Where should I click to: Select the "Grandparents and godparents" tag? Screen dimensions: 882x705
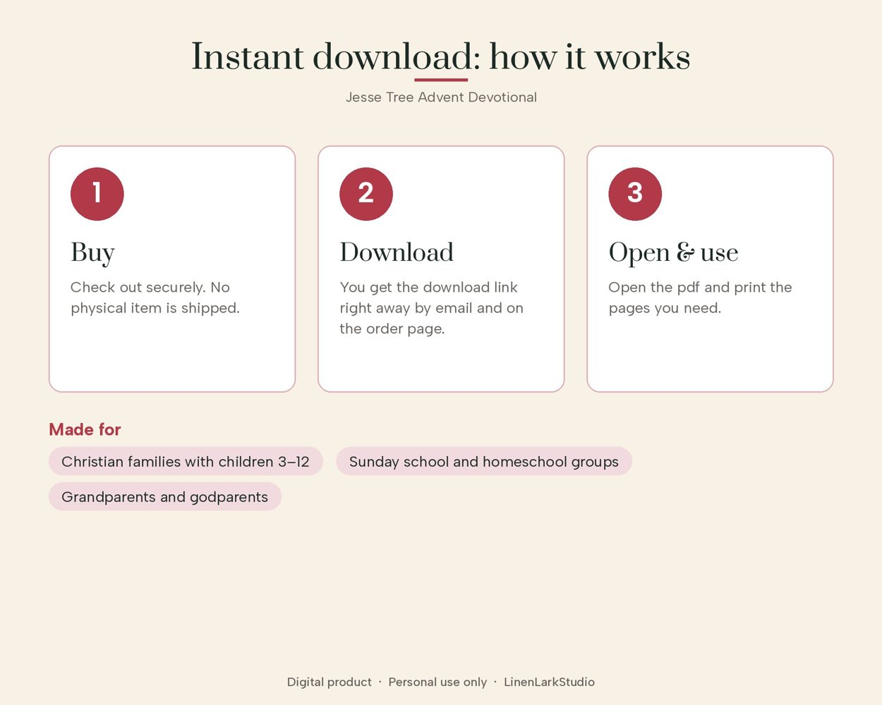165,496
